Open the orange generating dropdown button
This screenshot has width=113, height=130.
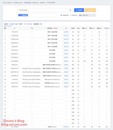(x=90, y=10)
